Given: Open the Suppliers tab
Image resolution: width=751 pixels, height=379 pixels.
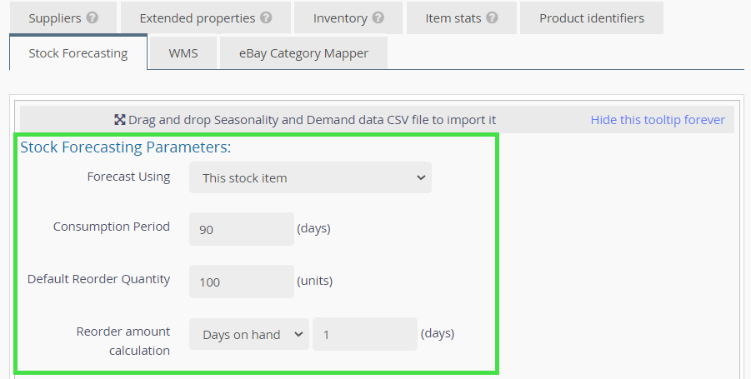Looking at the screenshot, I should 54,17.
